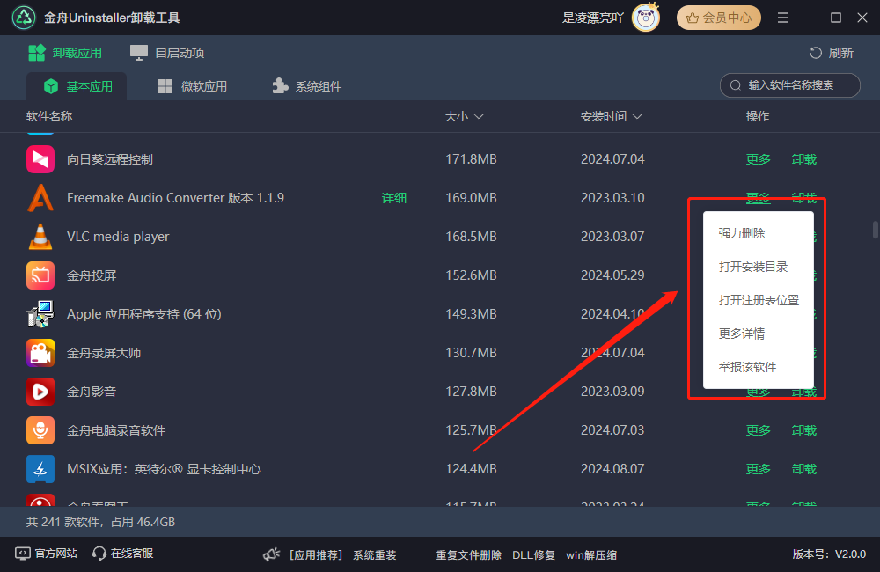Switch to the 系统组件 tab

tap(306, 85)
